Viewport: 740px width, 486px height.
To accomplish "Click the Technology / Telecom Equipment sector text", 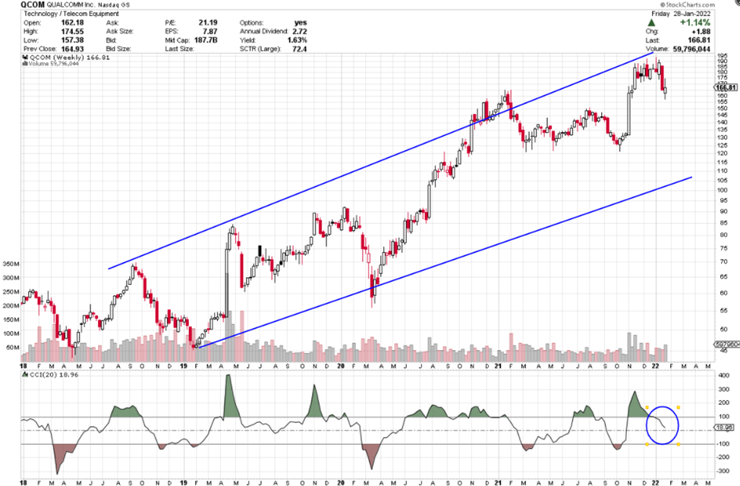I will [71, 14].
